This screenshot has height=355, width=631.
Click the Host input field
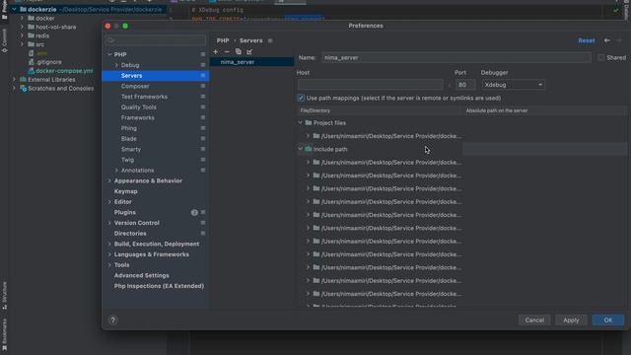[x=371, y=85]
